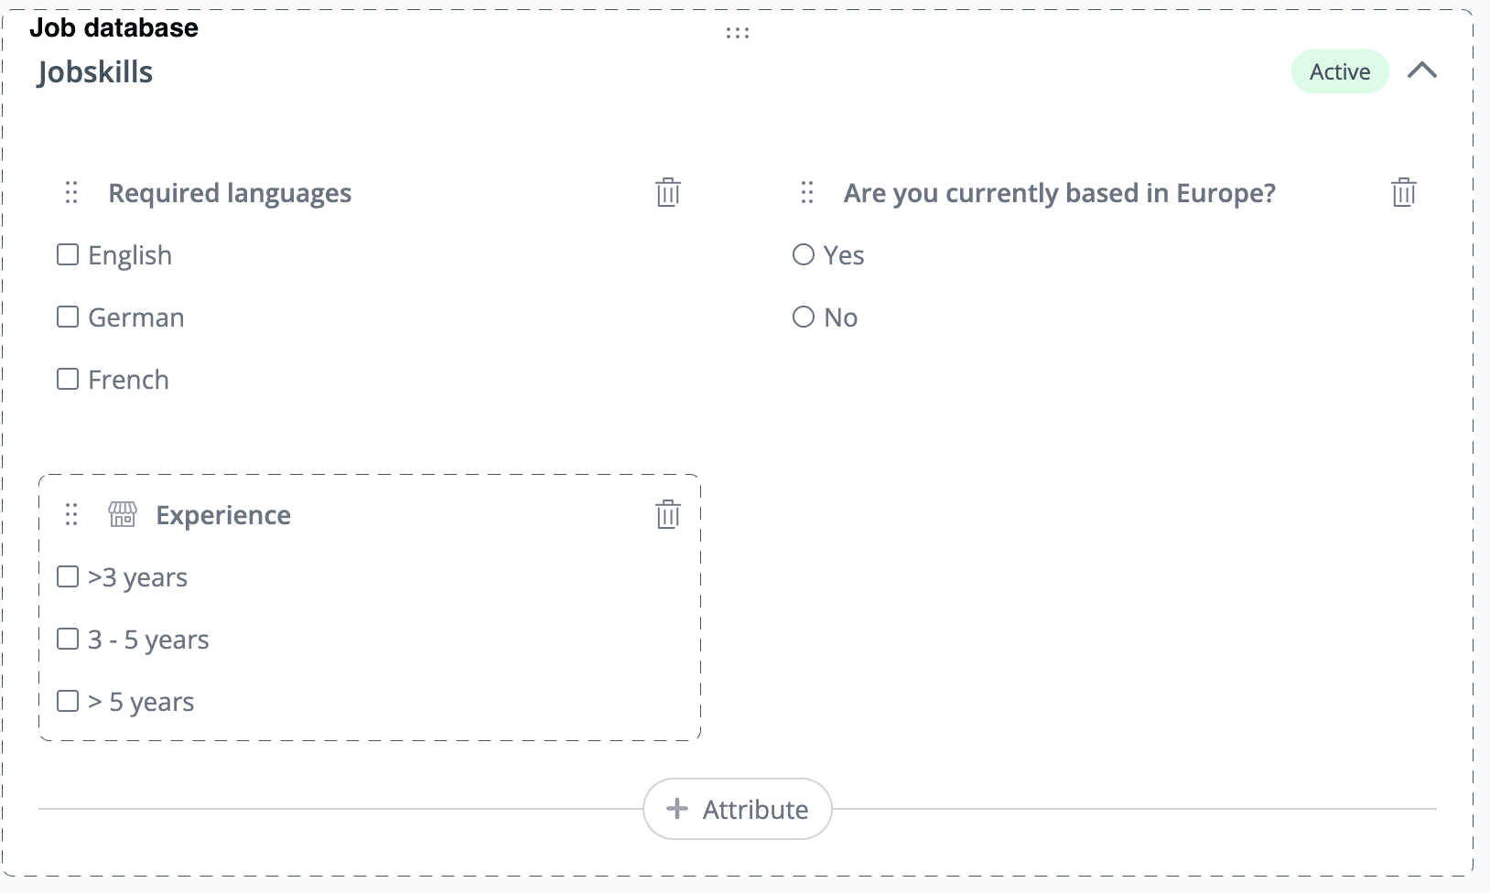Grab the Europe question drag handle
This screenshot has width=1490, height=893.
point(807,193)
